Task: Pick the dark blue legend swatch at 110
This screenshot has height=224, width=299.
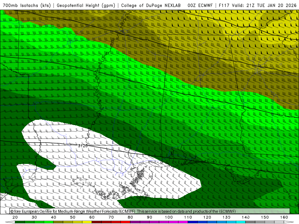Action: 192,222
